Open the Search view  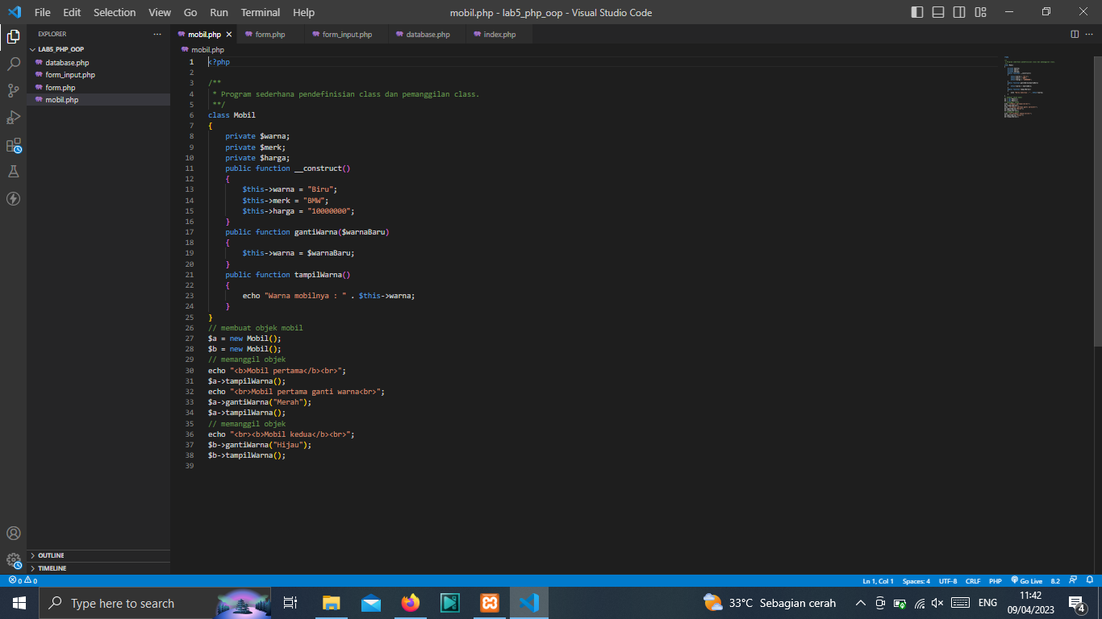point(13,63)
